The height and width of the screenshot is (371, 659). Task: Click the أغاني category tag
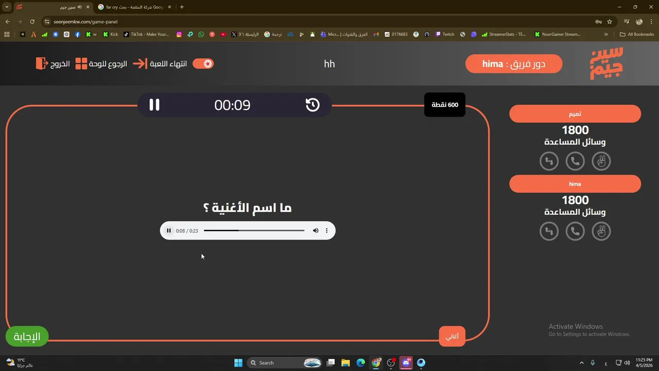452,336
